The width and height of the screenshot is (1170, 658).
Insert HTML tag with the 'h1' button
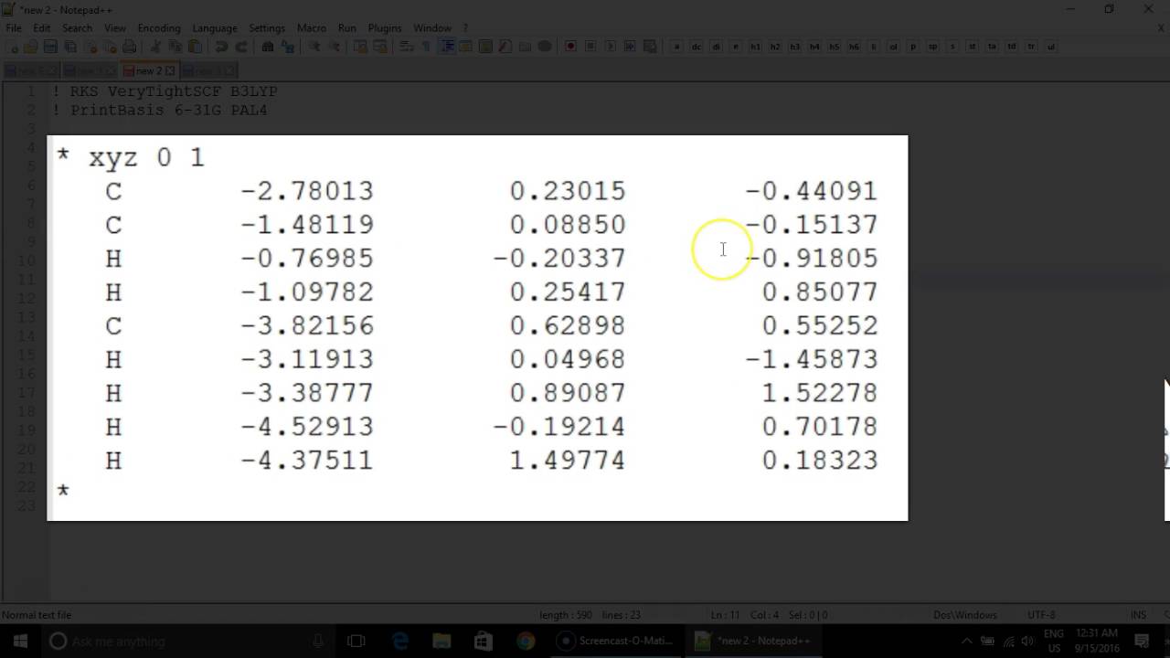pos(756,47)
